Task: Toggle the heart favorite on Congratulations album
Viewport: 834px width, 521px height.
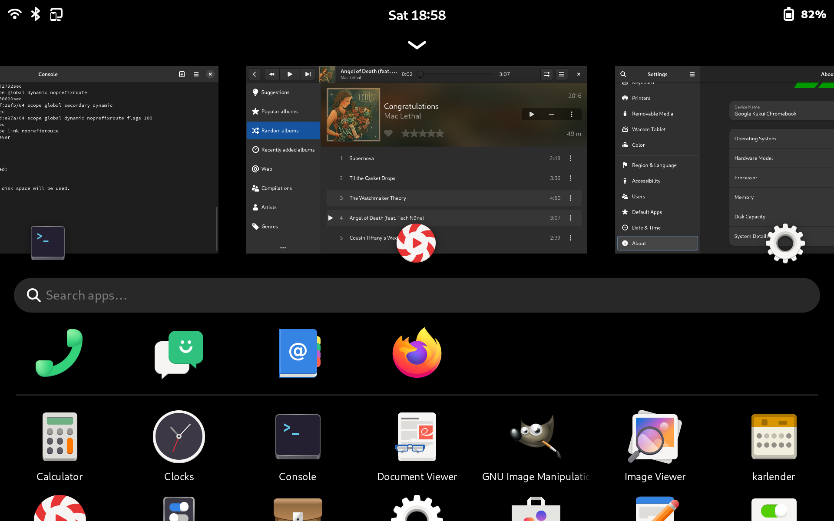Action: tap(388, 133)
